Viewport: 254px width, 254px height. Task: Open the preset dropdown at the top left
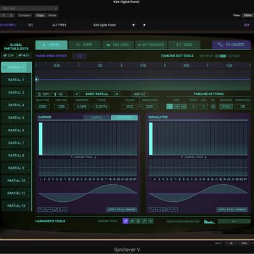[29, 8]
